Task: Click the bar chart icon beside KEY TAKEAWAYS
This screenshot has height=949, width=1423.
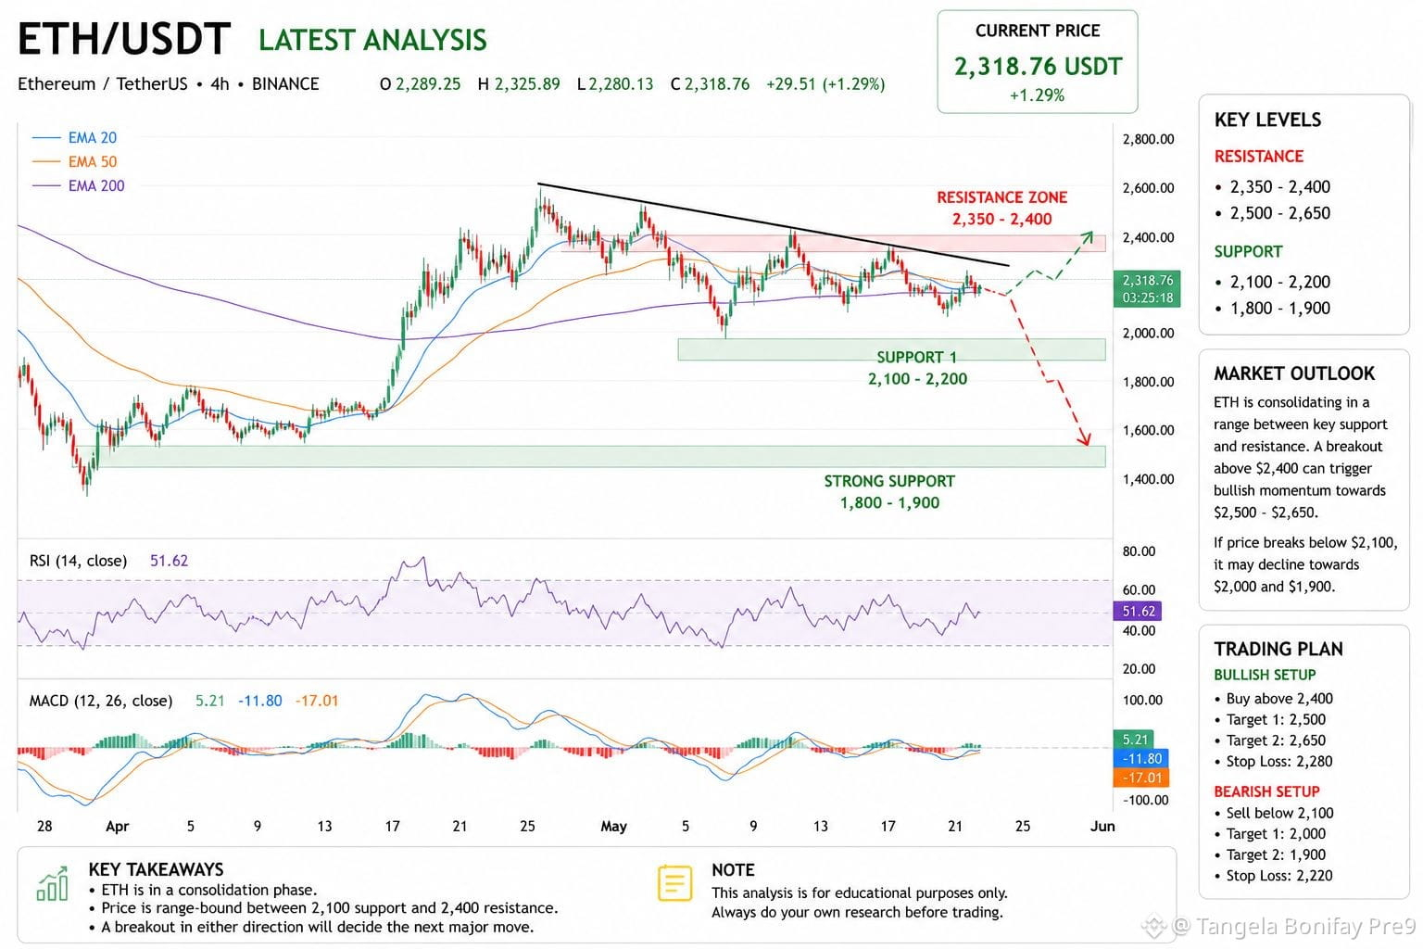Action: pos(52,883)
